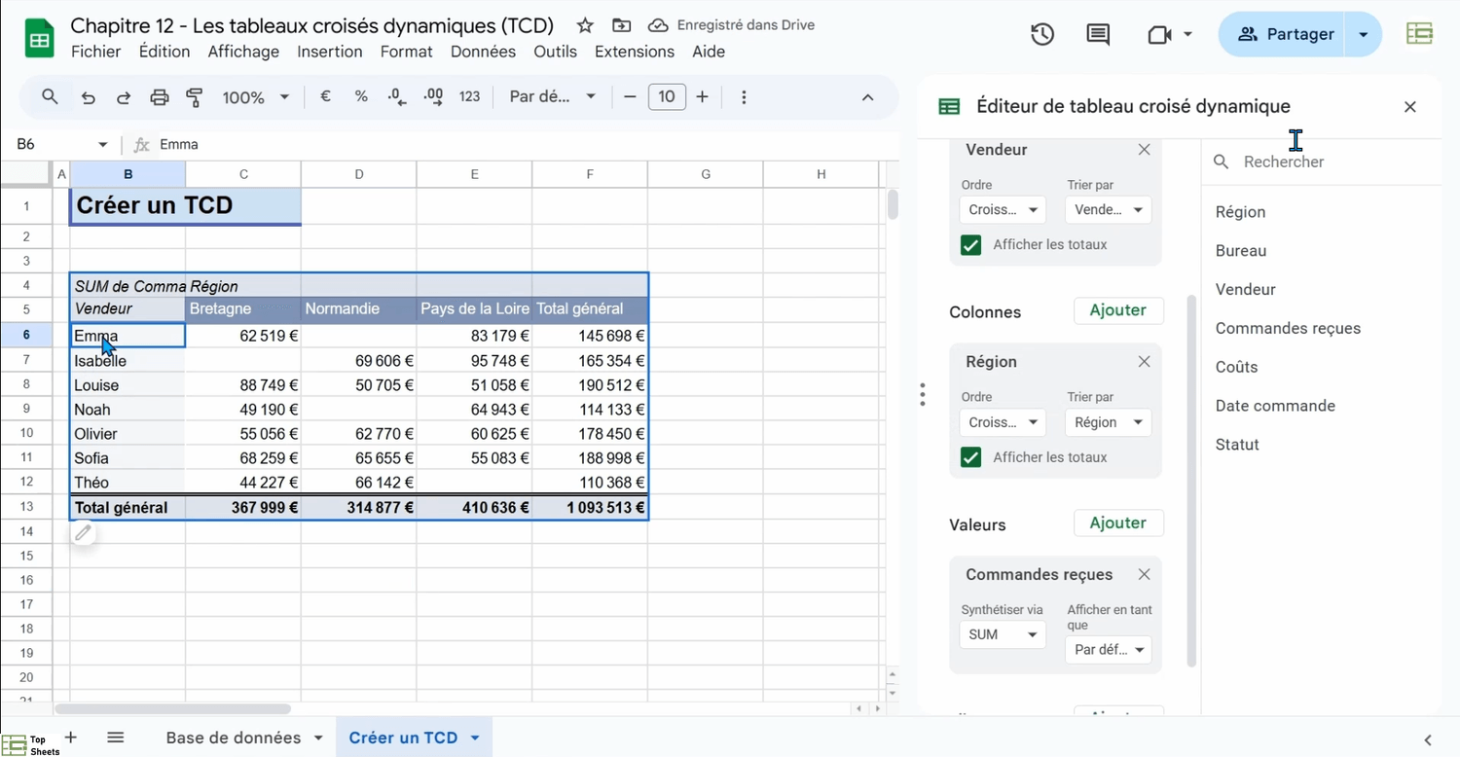Screen dimensions: 1460x757
Task: Open the Données menu
Action: [483, 52]
